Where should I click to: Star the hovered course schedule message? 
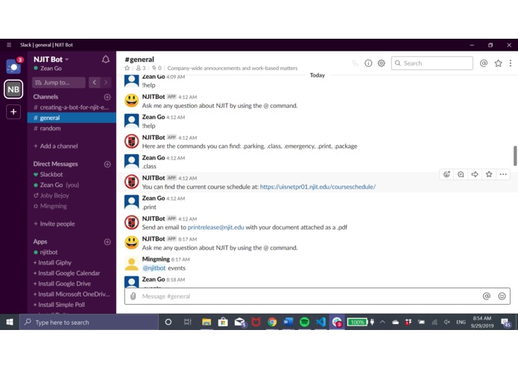[x=489, y=174]
